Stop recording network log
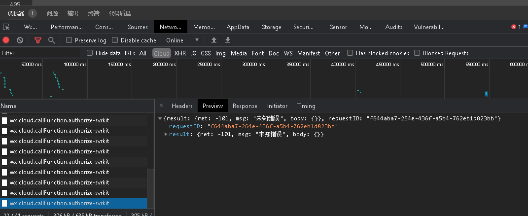 6,40
